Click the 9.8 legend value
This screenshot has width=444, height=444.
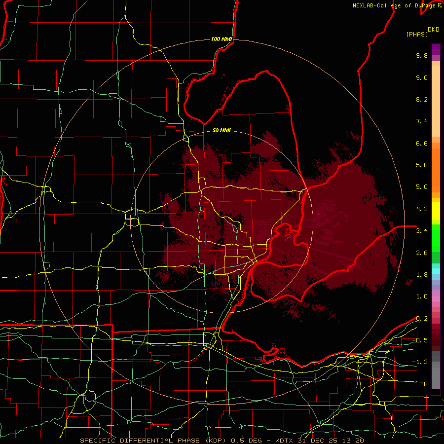tap(422, 55)
